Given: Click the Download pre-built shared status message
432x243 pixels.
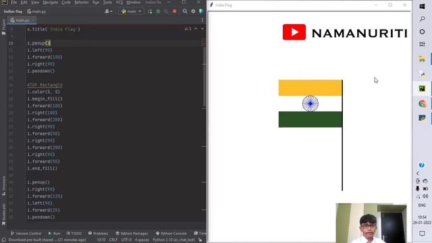Looking at the screenshot, I should pyautogui.click(x=47, y=240).
